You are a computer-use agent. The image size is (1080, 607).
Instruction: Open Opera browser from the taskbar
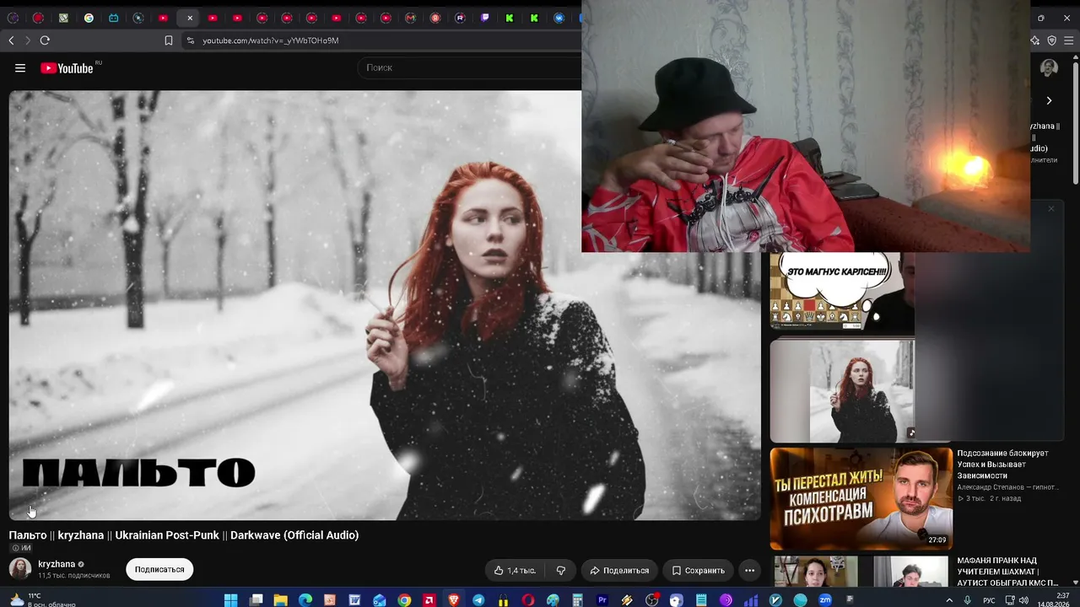click(528, 600)
